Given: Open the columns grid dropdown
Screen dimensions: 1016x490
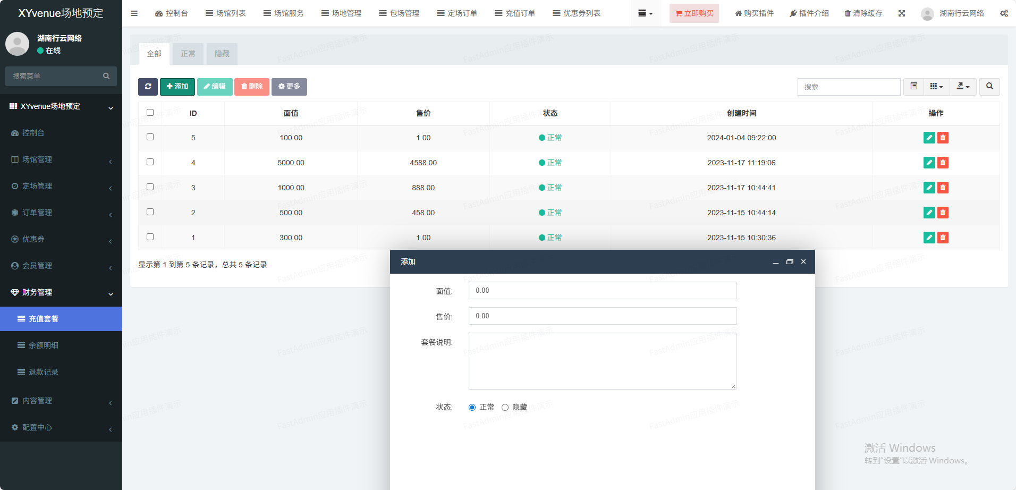Looking at the screenshot, I should 936,87.
